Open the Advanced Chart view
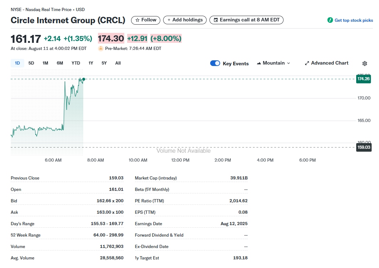Screen dimensions: 379x268 pos(327,63)
